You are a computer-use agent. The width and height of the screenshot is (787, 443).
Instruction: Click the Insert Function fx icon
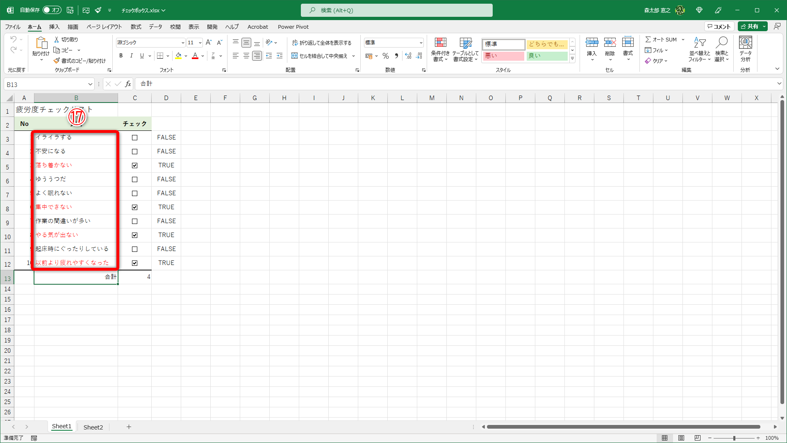coord(128,84)
